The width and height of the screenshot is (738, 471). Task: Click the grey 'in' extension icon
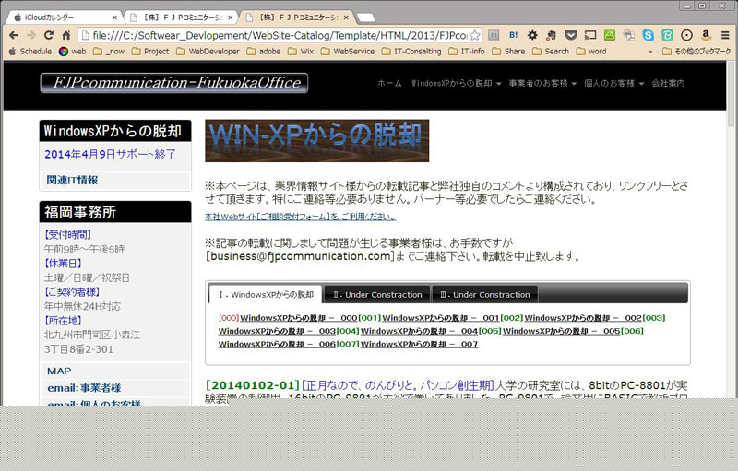pyautogui.click(x=494, y=35)
